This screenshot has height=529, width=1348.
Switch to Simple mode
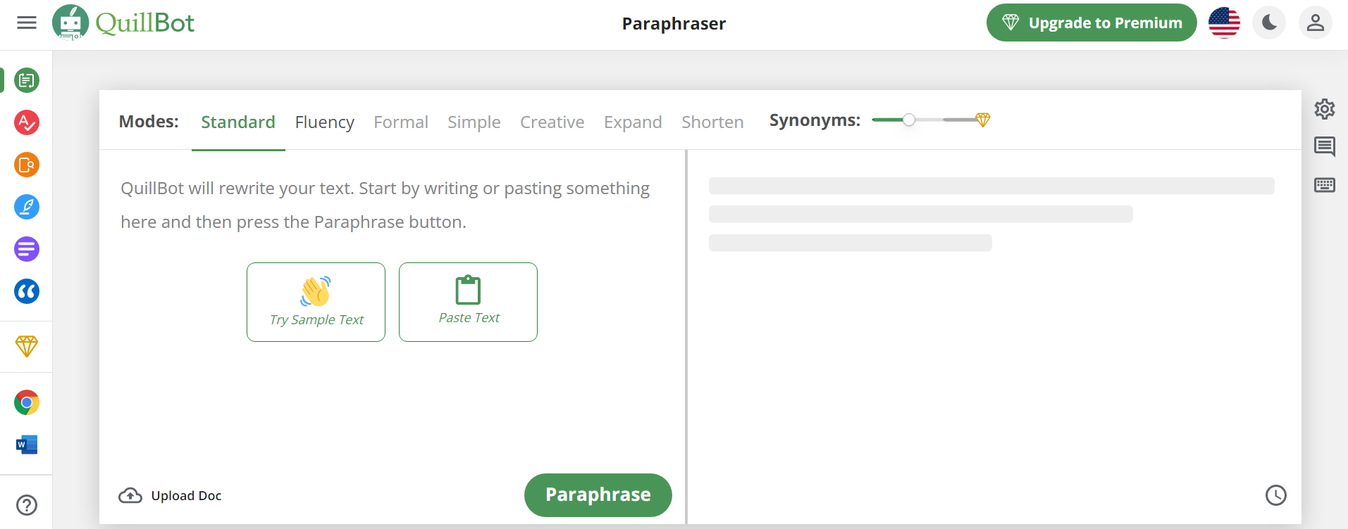pyautogui.click(x=474, y=122)
